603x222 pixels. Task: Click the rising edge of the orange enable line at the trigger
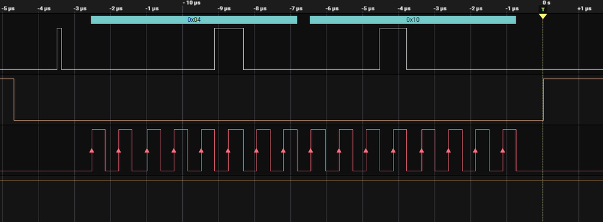(543, 100)
